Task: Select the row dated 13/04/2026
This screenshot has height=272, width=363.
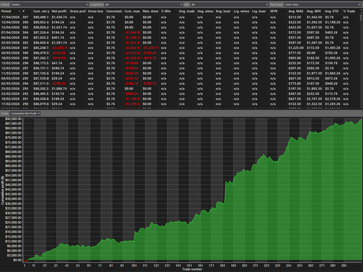Action: coord(180,28)
